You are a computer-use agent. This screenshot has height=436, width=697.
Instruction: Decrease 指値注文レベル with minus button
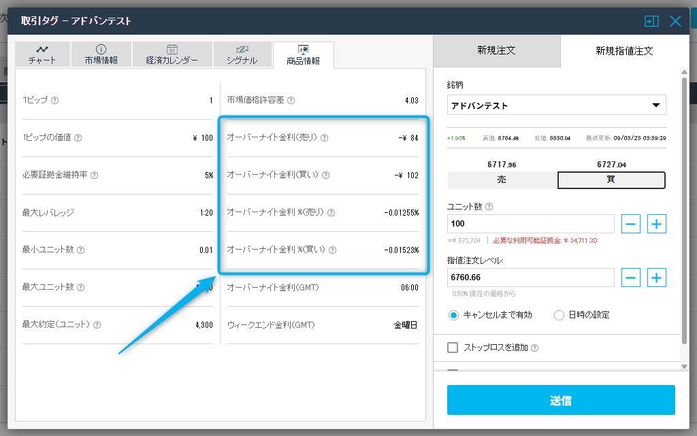[x=631, y=278]
